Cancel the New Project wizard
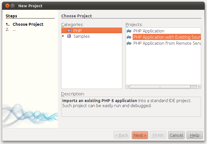 coord(176,135)
